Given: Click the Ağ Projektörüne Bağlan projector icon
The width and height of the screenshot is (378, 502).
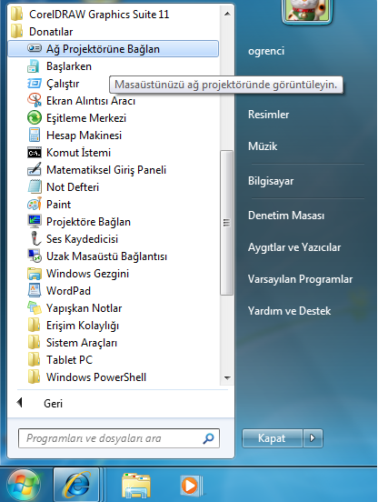Looking at the screenshot, I should click(x=35, y=49).
